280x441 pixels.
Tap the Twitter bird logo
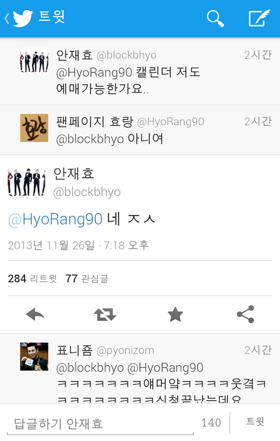[x=23, y=19]
